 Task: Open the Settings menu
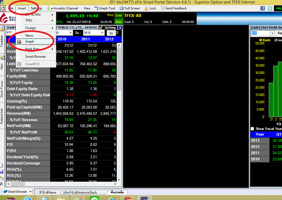[x=36, y=8]
